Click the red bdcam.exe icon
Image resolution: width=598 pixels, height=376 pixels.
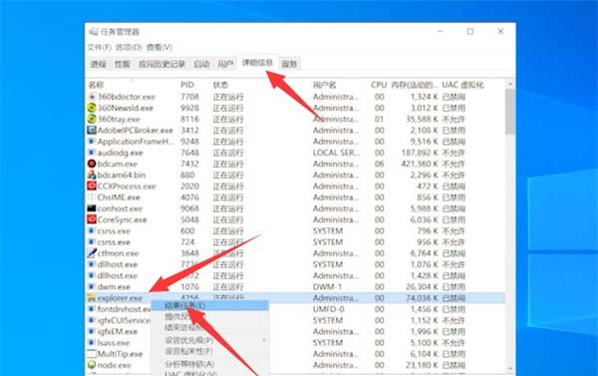point(92,164)
